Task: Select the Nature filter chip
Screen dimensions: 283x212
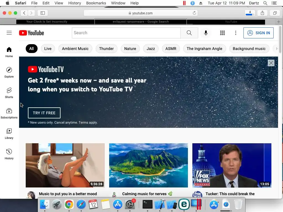Action: click(130, 49)
